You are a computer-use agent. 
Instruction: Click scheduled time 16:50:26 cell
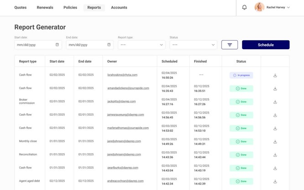click(x=167, y=78)
